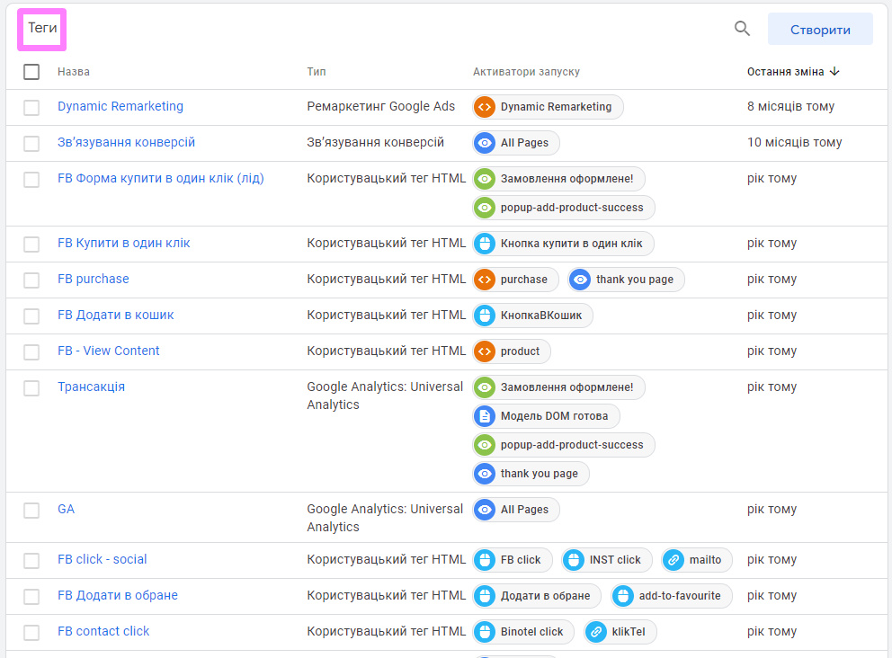The image size is (892, 658).
Task: Click the mouse icon on КнопкаВКошик trigger
Action: coord(485,316)
